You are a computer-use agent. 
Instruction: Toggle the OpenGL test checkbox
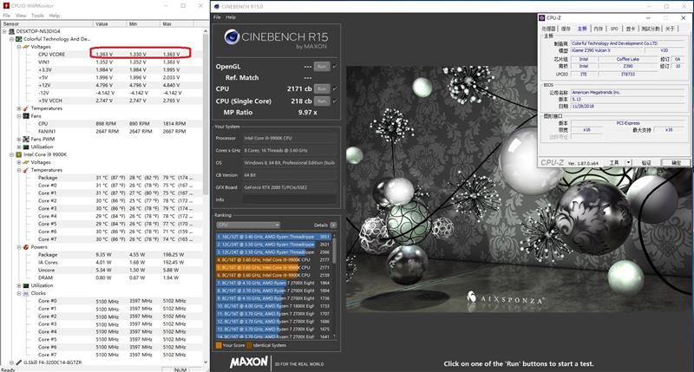[x=335, y=67]
